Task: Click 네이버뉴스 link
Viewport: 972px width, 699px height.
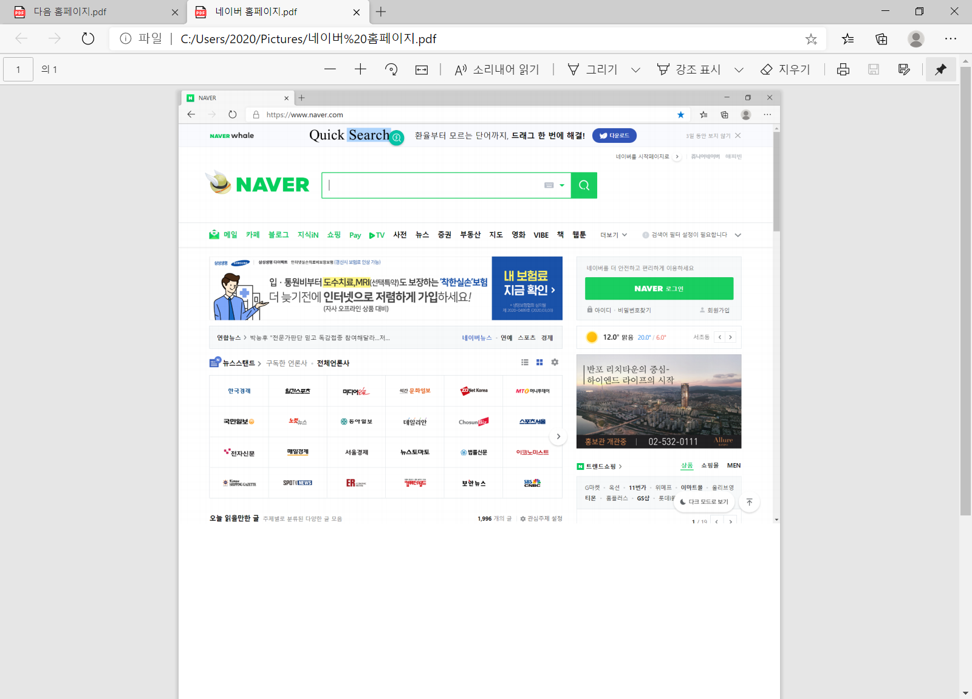Action: click(477, 338)
